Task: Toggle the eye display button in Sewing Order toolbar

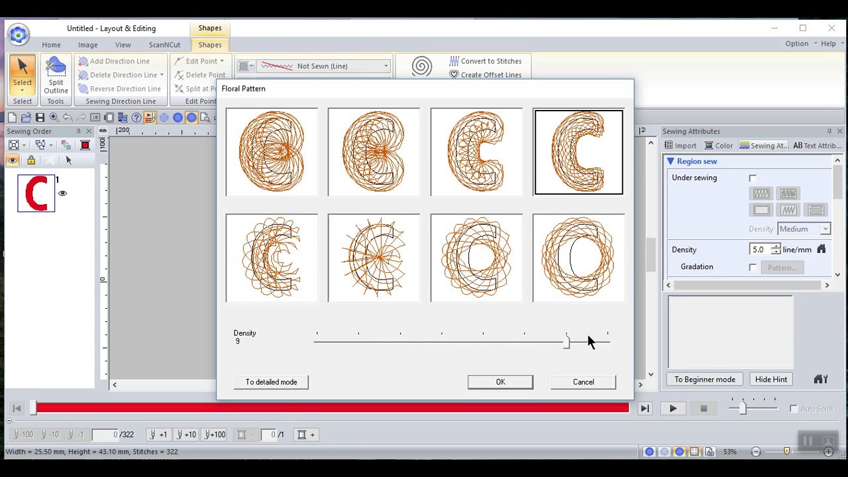Action: tap(13, 160)
